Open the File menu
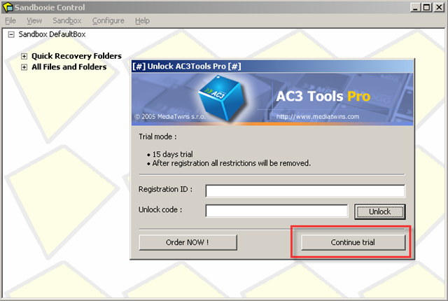 10,20
